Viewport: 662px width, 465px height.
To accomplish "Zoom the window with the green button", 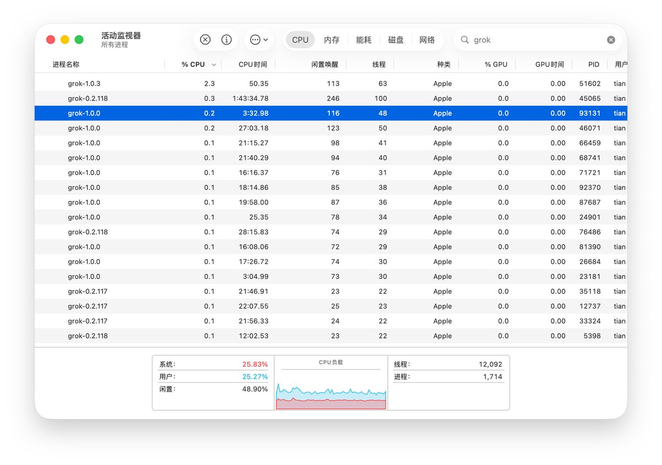I will 79,40.
